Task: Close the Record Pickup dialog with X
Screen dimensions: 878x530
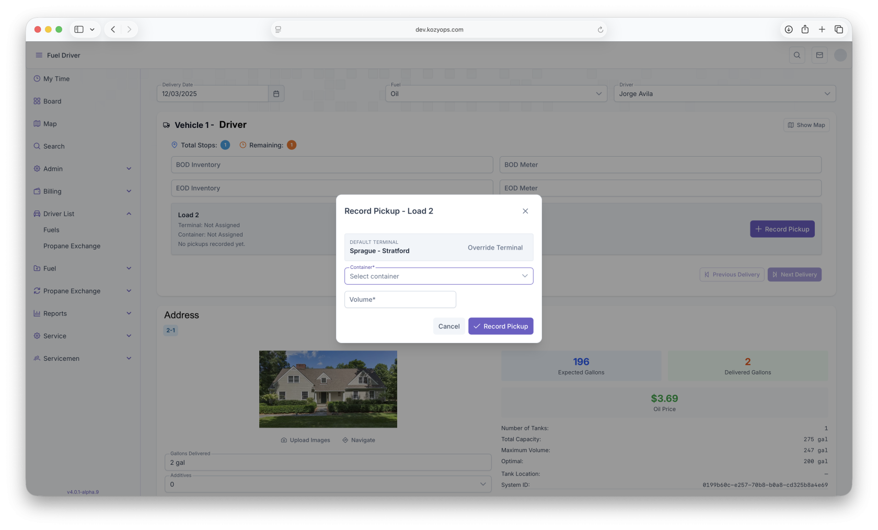Action: pos(525,211)
